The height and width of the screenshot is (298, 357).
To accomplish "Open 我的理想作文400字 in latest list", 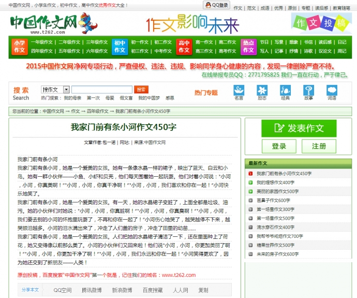I will 275,182.
